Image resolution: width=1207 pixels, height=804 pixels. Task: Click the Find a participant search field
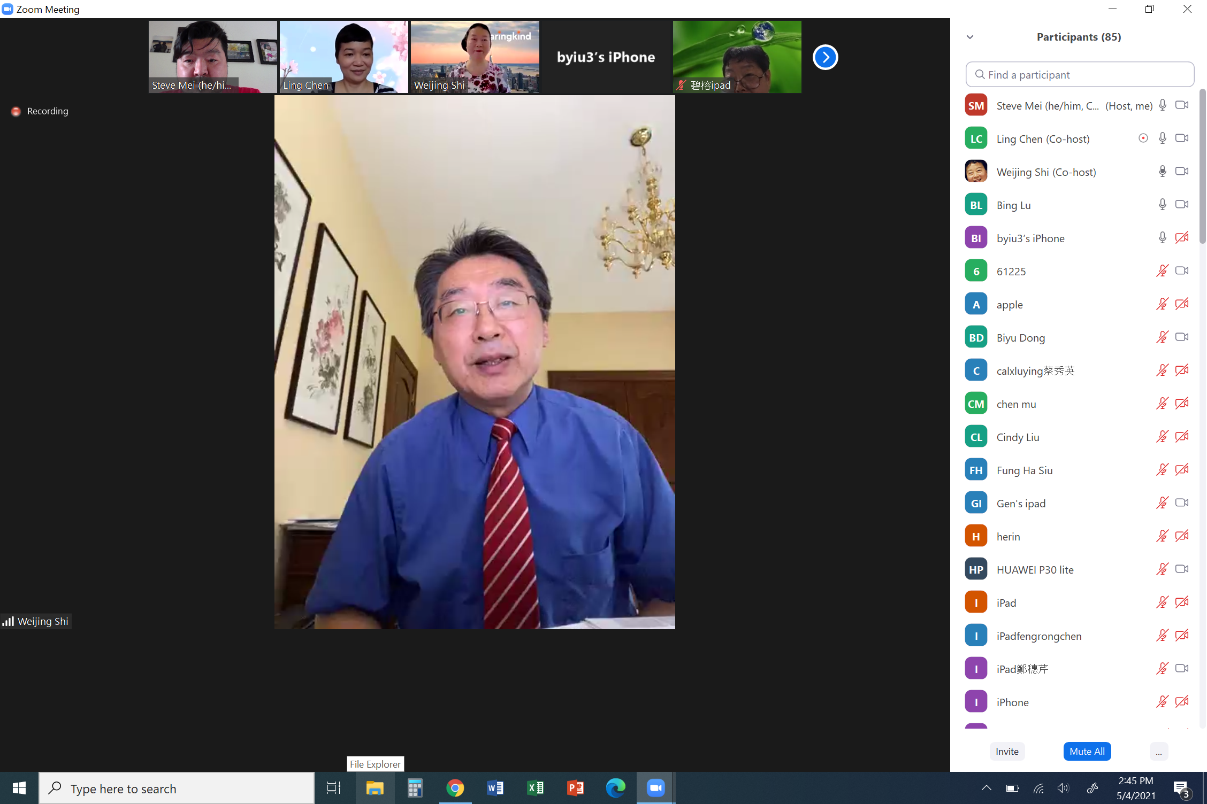coord(1080,75)
